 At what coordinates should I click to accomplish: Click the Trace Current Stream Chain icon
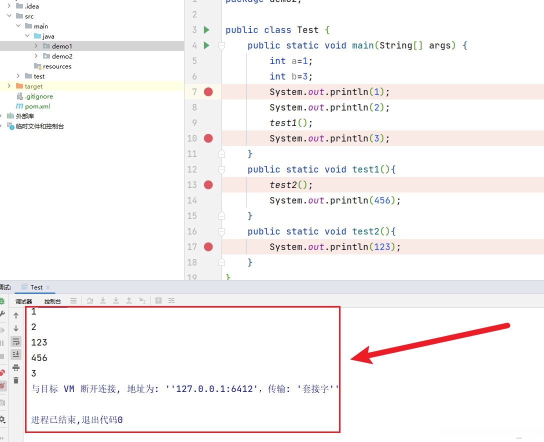click(x=171, y=301)
